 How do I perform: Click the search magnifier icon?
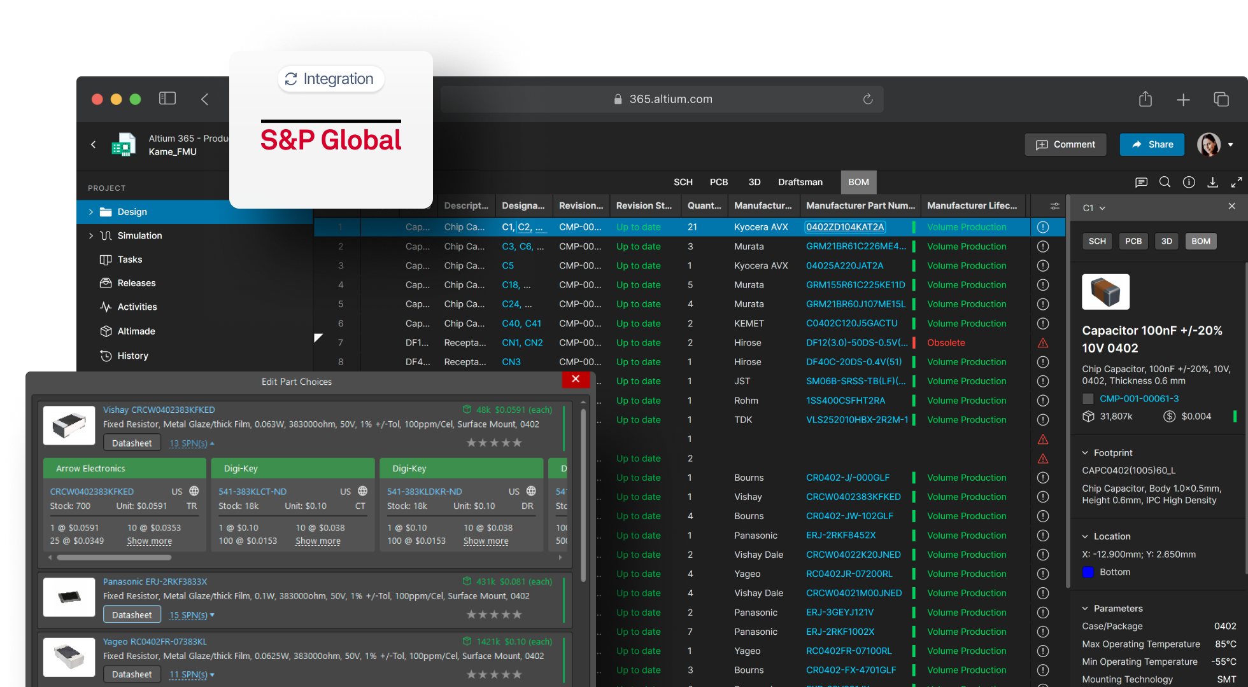[x=1165, y=183]
